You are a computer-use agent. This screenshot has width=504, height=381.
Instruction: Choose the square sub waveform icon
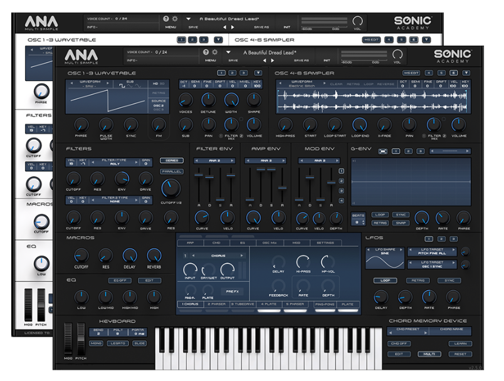pyautogui.click(x=122, y=86)
